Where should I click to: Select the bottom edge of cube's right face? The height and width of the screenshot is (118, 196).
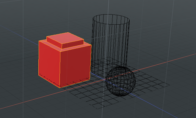(75, 84)
